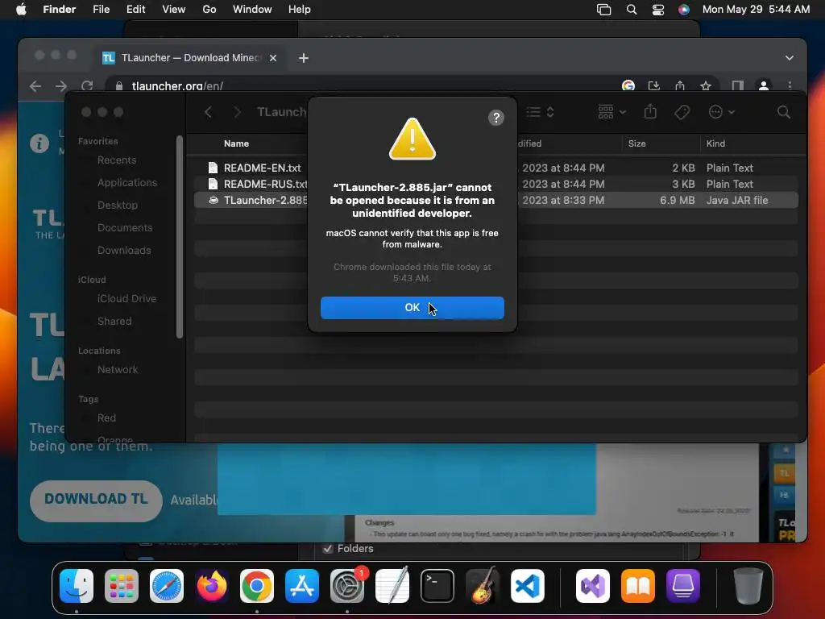Click Chrome share page icon
Image resolution: width=825 pixels, height=619 pixels.
[x=680, y=85]
